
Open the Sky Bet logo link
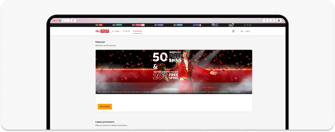point(99,25)
